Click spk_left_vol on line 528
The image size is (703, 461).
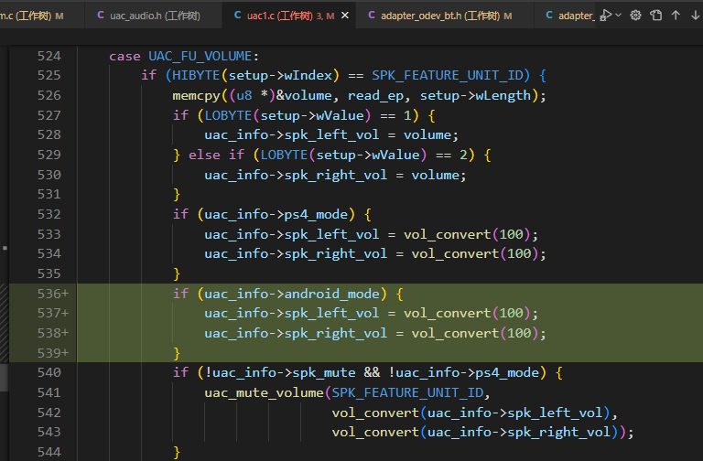click(x=331, y=134)
